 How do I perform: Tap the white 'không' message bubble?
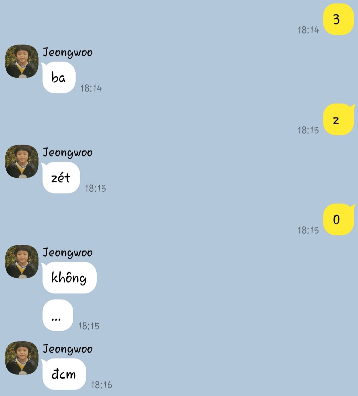tap(69, 278)
